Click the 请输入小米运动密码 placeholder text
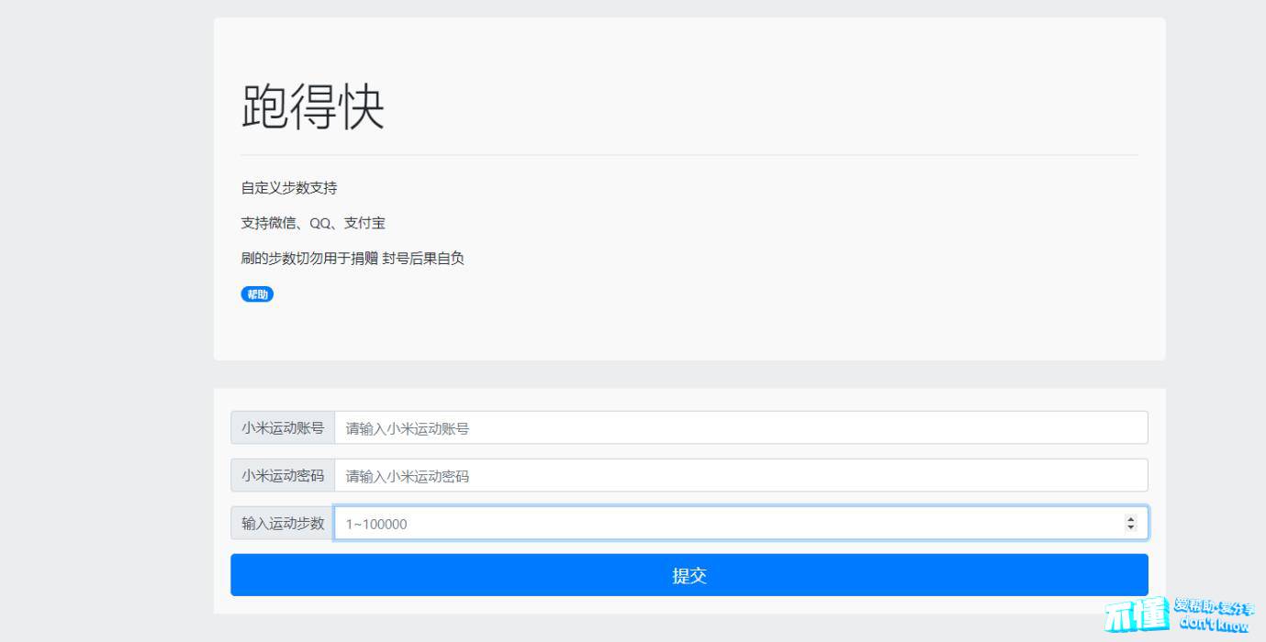This screenshot has height=642, width=1266. click(x=408, y=476)
